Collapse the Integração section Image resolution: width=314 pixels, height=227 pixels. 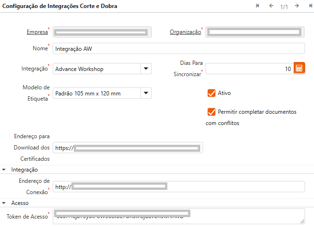(x=5, y=169)
